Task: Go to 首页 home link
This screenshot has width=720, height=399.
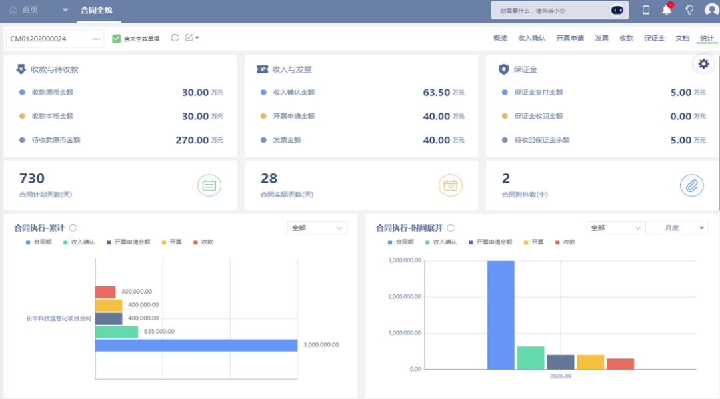Action: [x=24, y=10]
